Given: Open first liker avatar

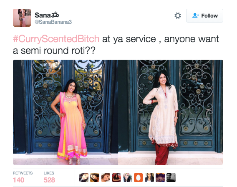Looking at the screenshot, I should coord(84,177).
